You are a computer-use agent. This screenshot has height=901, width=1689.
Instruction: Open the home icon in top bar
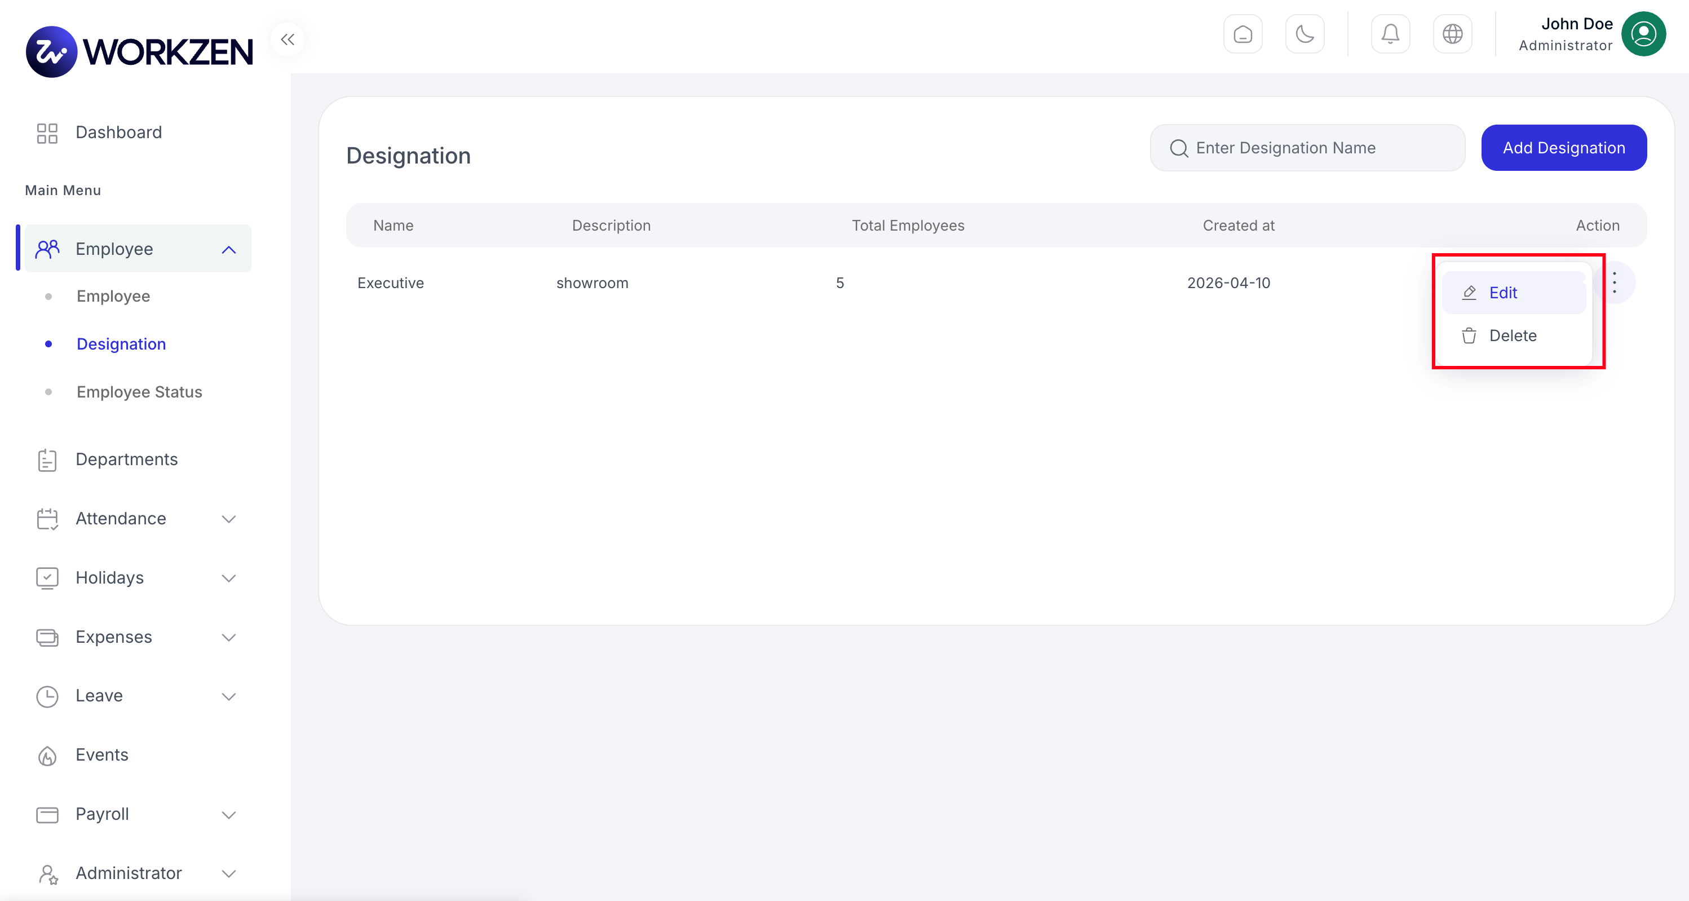tap(1243, 34)
